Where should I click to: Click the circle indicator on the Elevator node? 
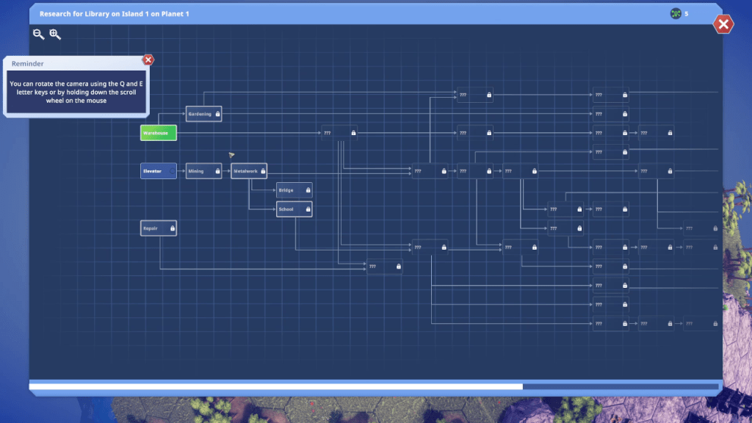[173, 171]
